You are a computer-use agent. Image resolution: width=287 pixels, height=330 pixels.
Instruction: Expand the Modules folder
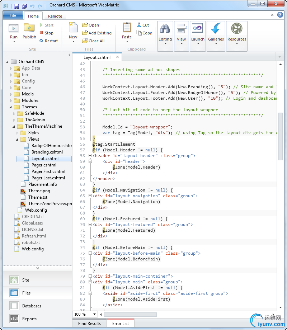point(11,100)
